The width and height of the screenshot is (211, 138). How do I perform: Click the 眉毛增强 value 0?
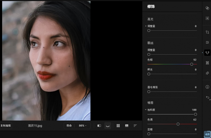196,87
